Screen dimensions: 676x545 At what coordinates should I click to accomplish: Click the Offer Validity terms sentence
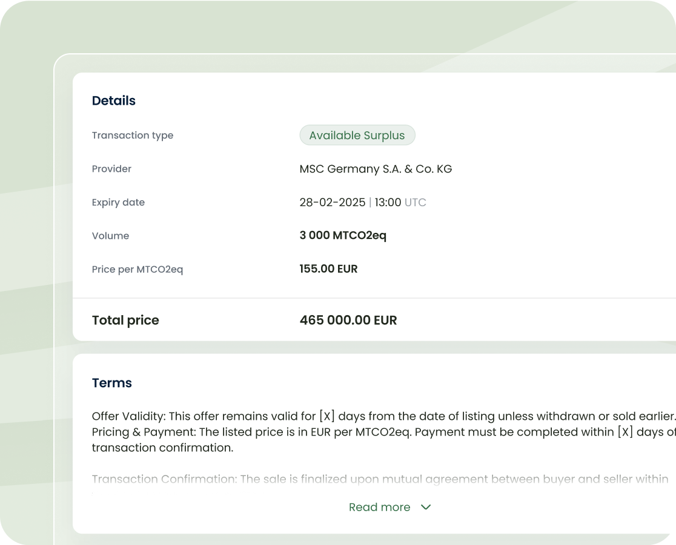383,416
